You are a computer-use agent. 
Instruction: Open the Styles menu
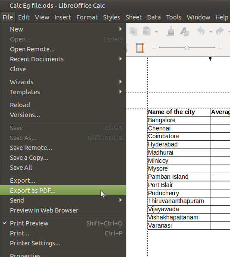112,17
